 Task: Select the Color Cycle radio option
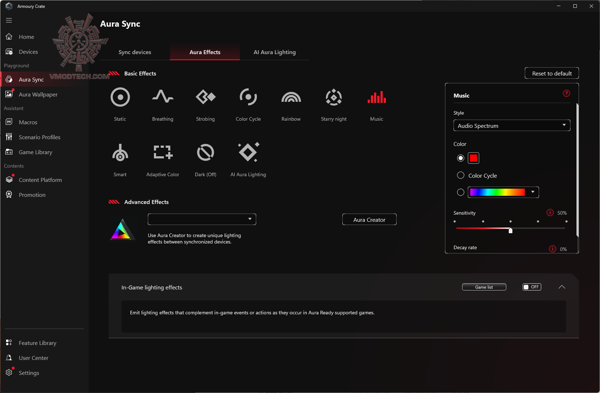pos(461,175)
